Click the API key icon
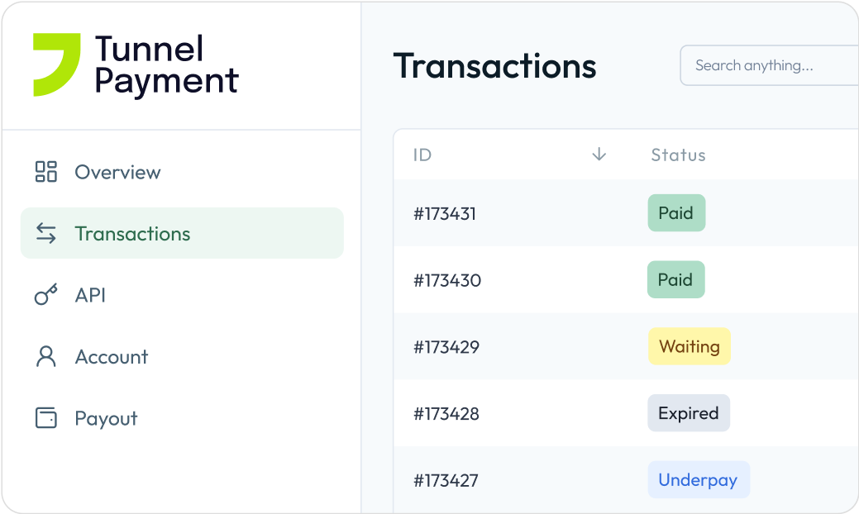 (46, 295)
